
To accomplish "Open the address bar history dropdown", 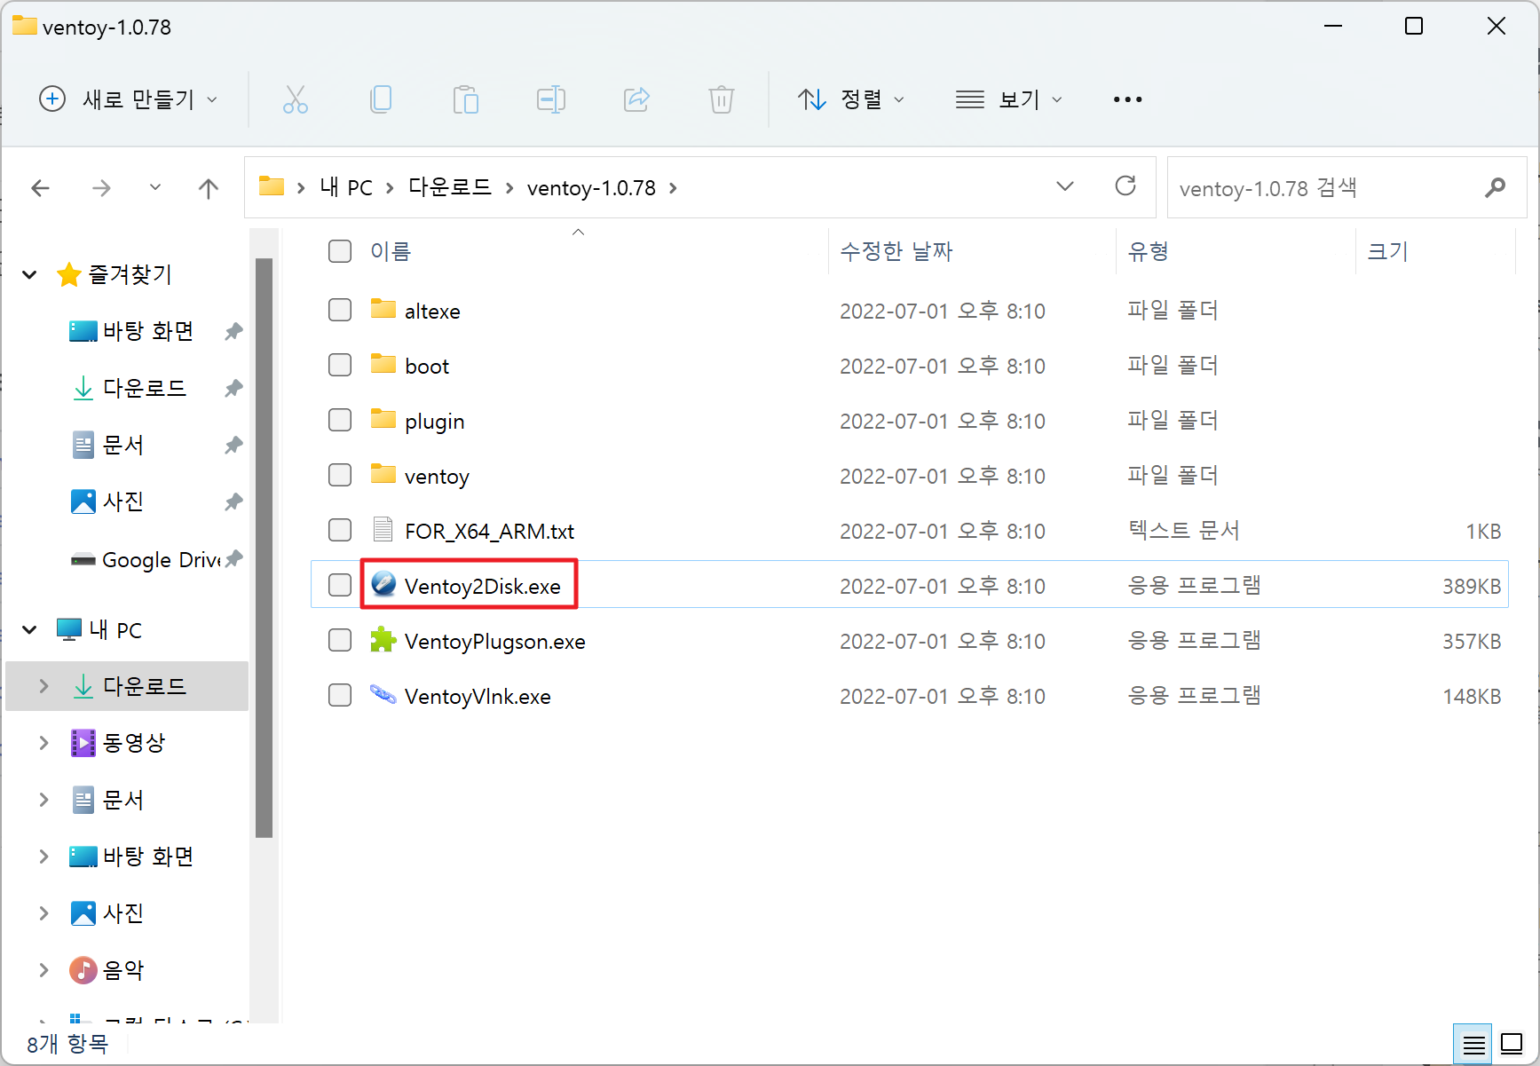I will coord(1065,186).
